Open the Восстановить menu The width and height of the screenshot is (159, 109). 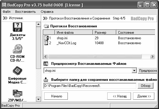click(25, 12)
